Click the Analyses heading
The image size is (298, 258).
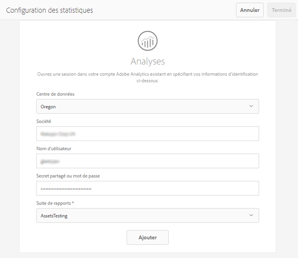(147, 61)
